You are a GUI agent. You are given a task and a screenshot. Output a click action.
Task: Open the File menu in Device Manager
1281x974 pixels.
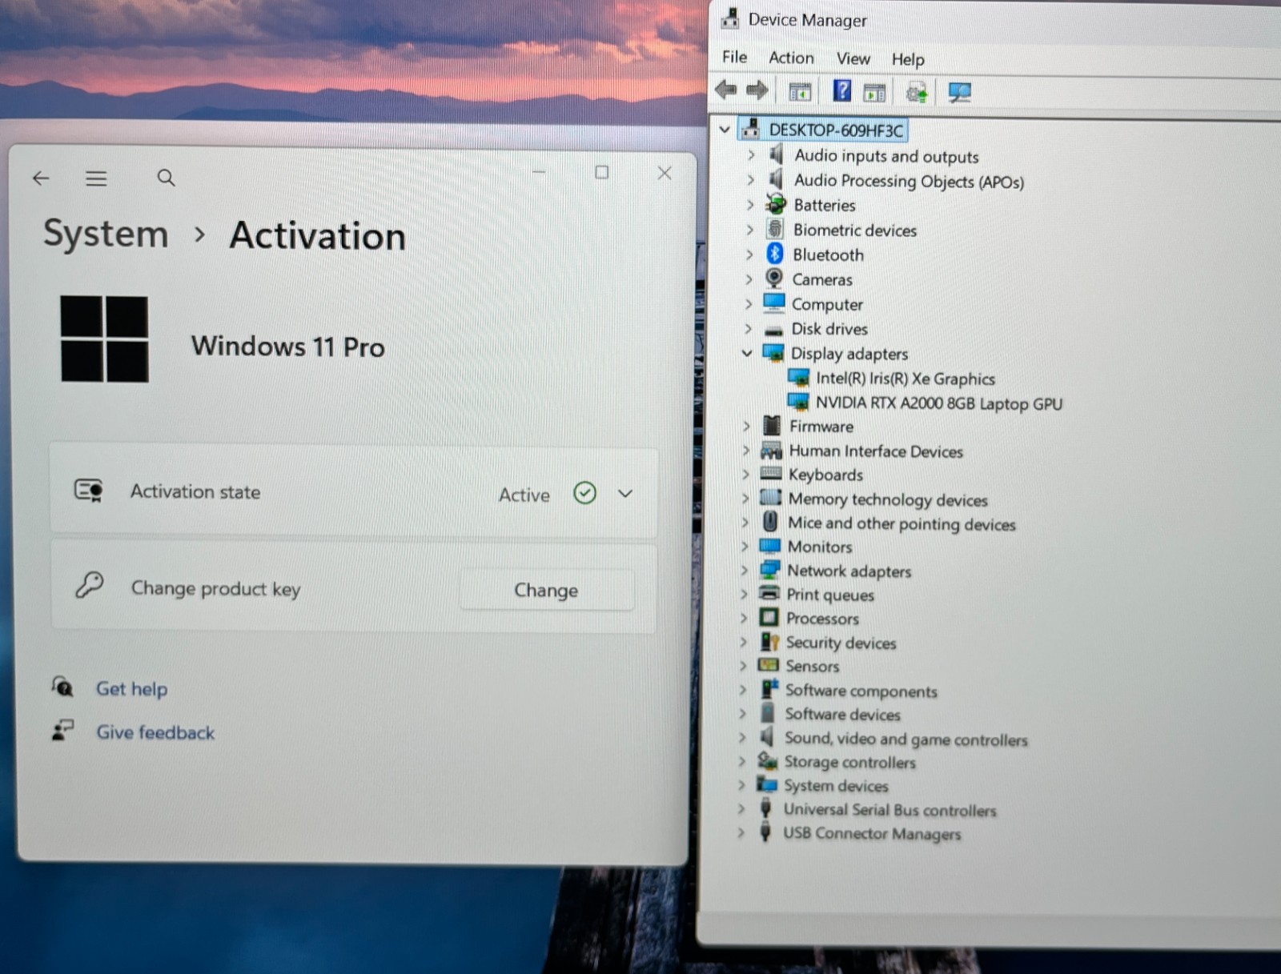[x=734, y=57]
